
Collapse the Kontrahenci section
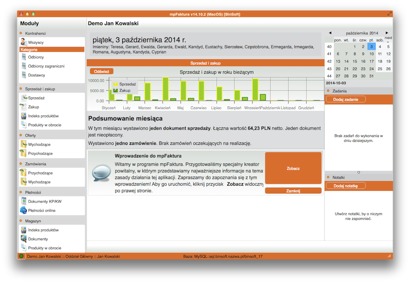(21, 33)
